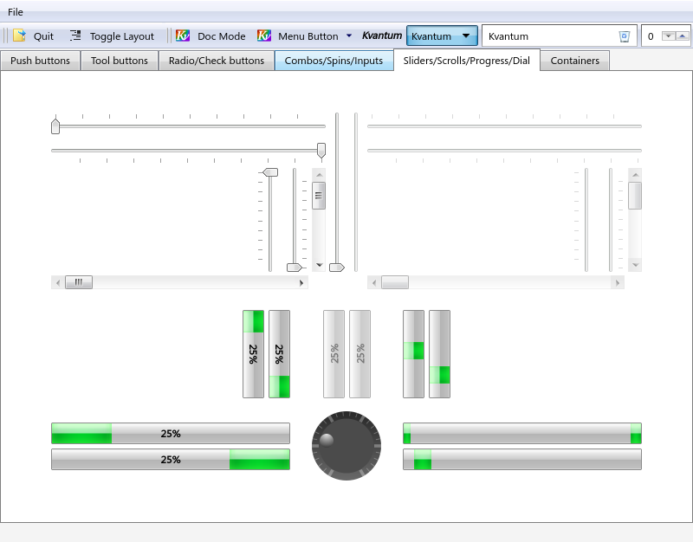The image size is (693, 542).
Task: Click right arrow of enabled horizontal scrollbar
Action: pyautogui.click(x=301, y=282)
